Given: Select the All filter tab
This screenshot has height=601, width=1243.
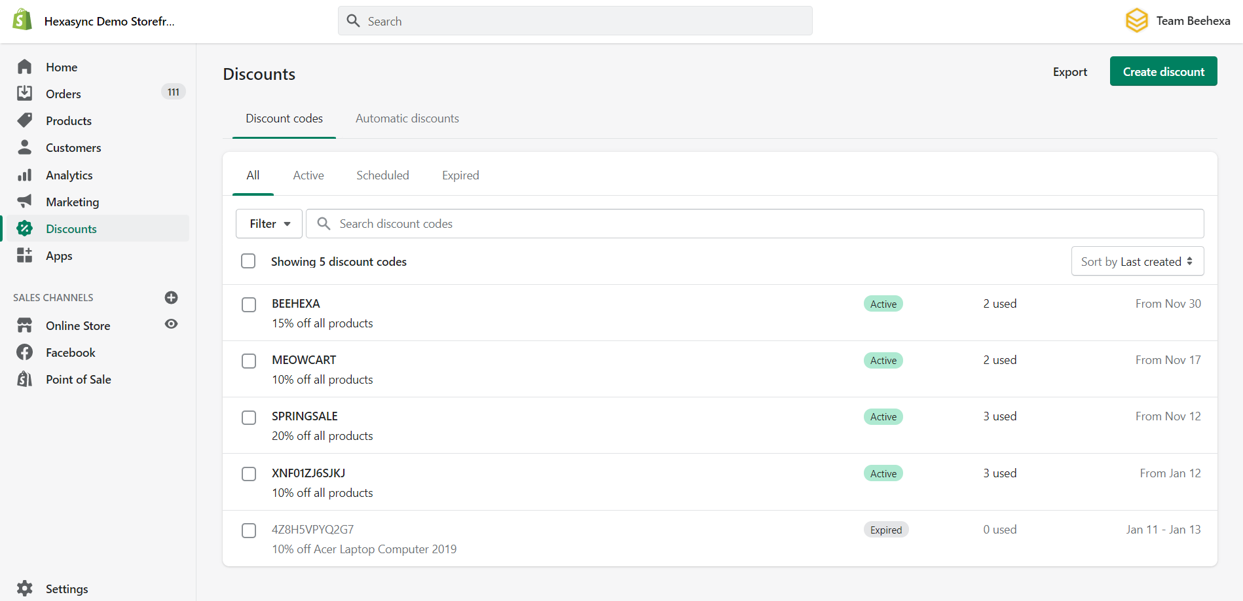Looking at the screenshot, I should click(253, 175).
